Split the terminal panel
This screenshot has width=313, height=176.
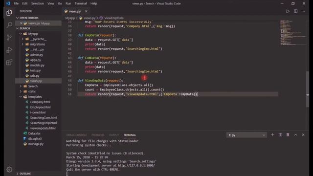(x=280, y=135)
